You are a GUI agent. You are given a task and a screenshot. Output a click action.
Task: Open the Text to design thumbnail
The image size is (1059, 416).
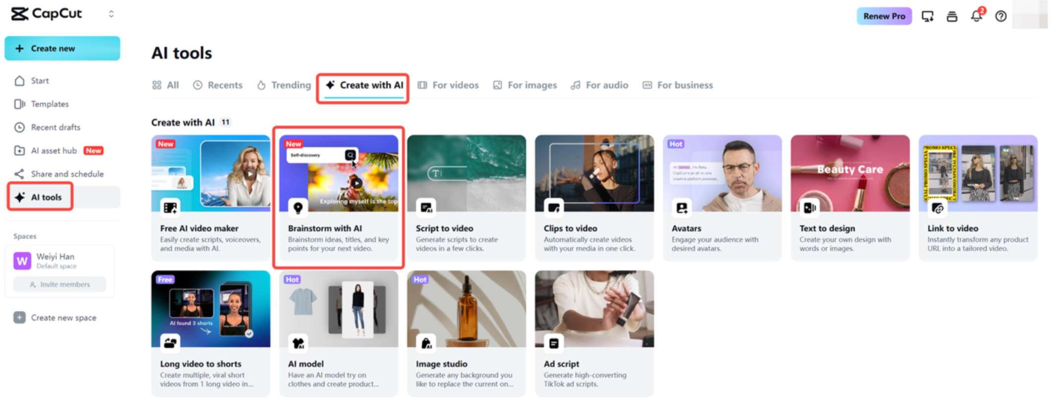(850, 173)
